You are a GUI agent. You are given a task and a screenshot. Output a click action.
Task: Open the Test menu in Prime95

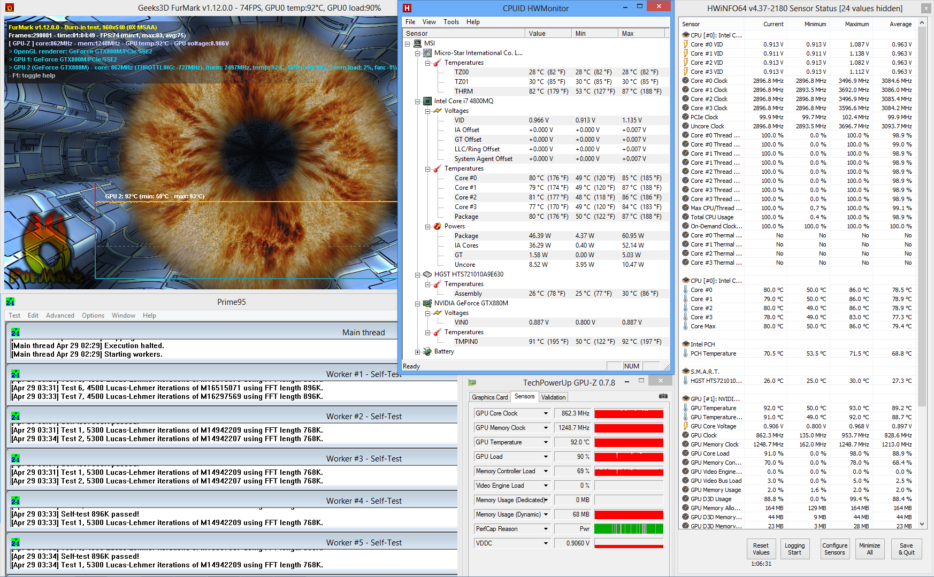click(x=14, y=316)
